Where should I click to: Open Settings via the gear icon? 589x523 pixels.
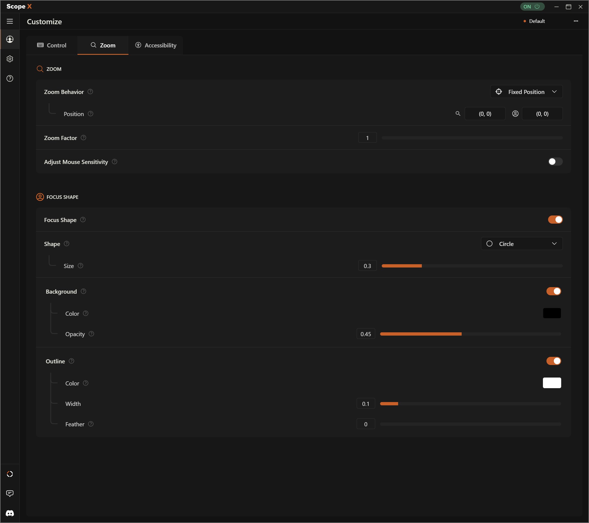click(10, 59)
